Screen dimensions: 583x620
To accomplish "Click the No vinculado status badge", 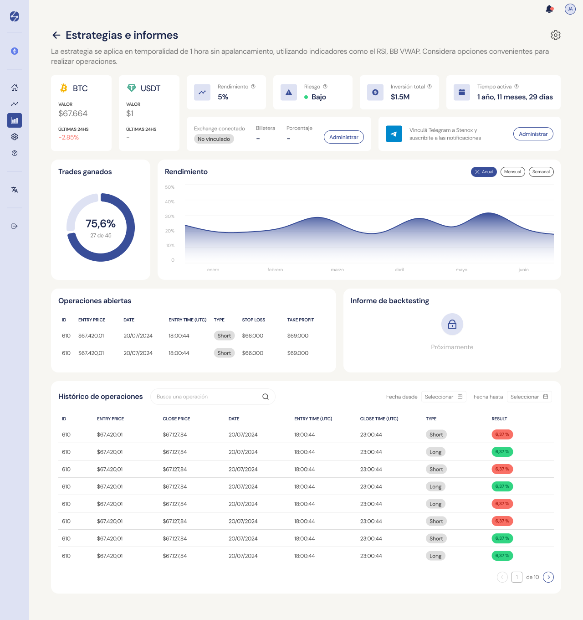I will click(x=214, y=139).
